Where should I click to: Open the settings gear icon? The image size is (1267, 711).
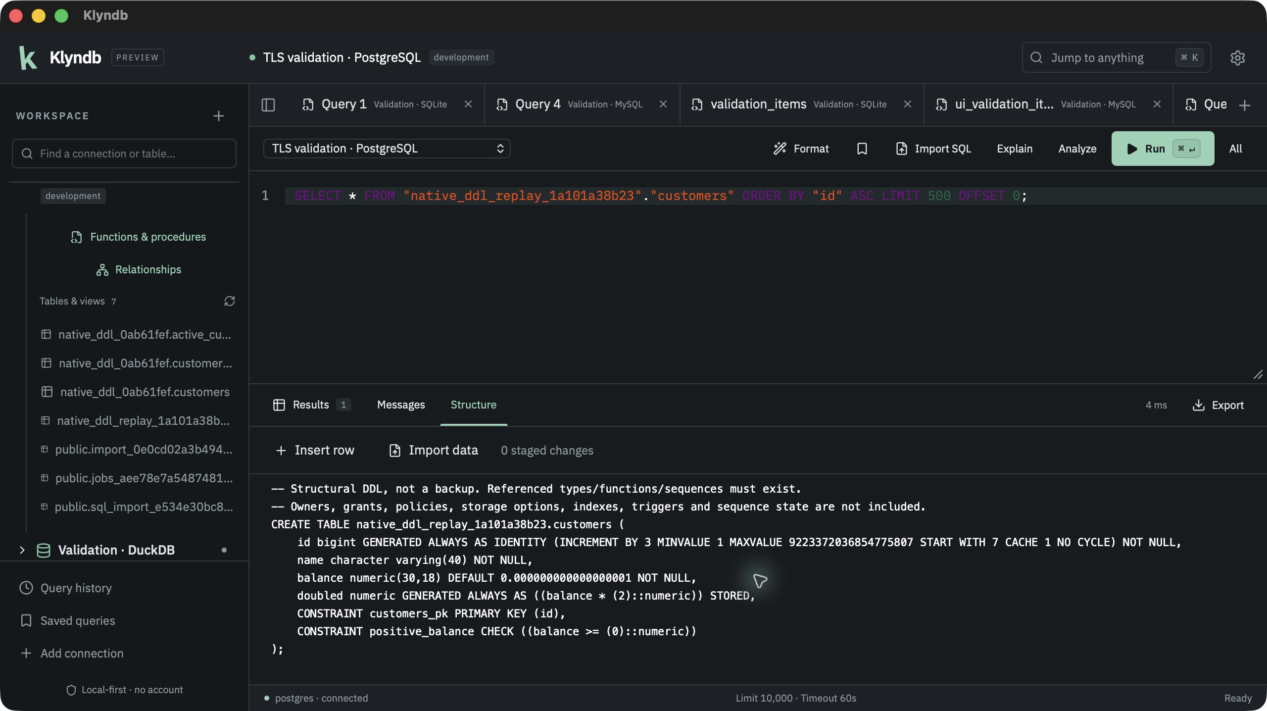1237,57
